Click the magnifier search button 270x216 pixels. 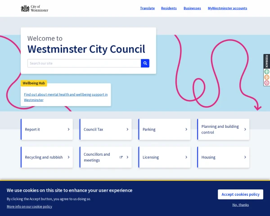point(145,63)
